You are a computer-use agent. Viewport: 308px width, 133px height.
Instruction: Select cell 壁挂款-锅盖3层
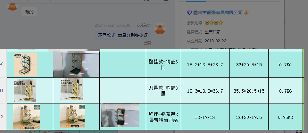pyautogui.click(x=163, y=64)
